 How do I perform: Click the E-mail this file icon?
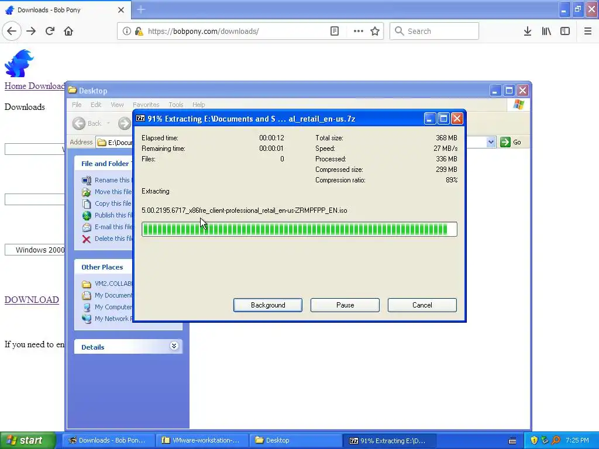87,227
